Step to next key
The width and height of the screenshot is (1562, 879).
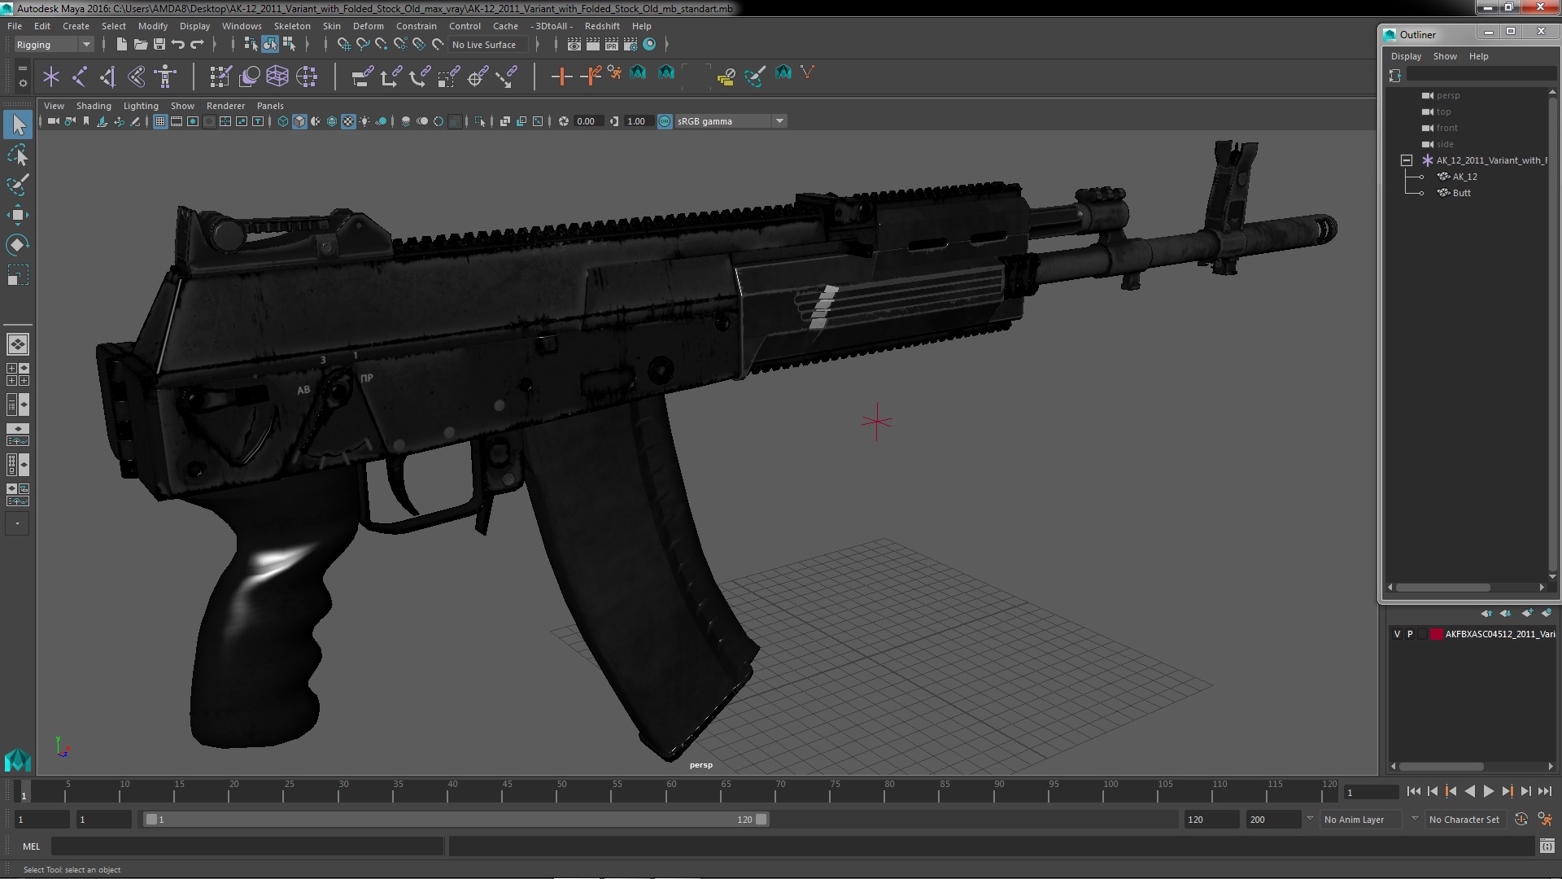coord(1507,791)
